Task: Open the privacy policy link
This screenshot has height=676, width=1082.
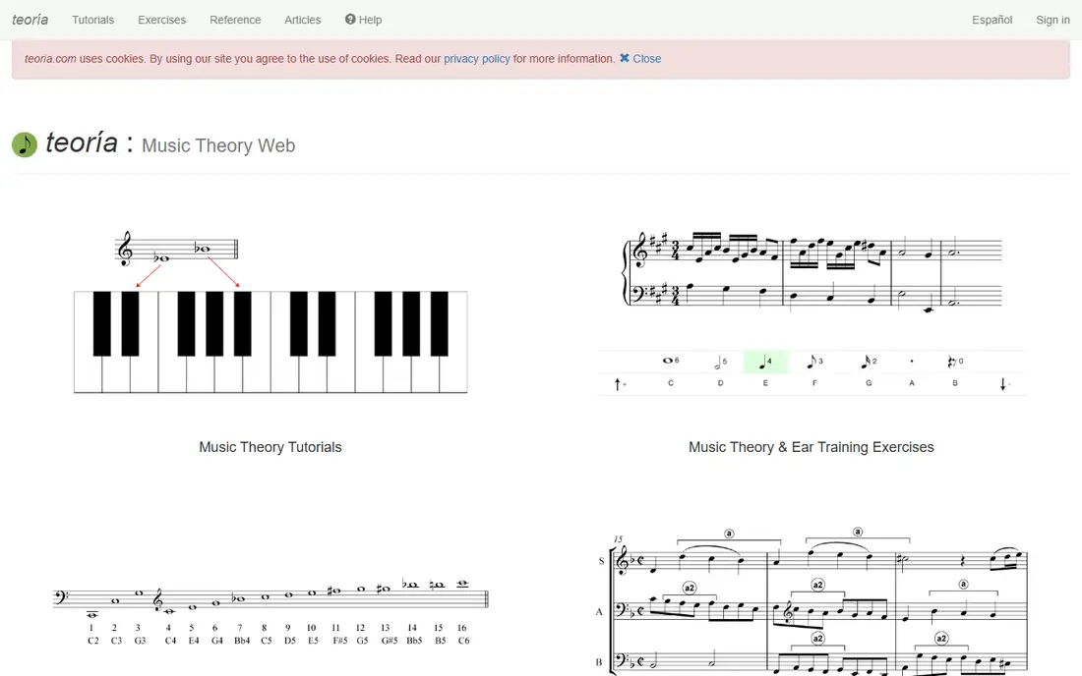Action: [477, 59]
